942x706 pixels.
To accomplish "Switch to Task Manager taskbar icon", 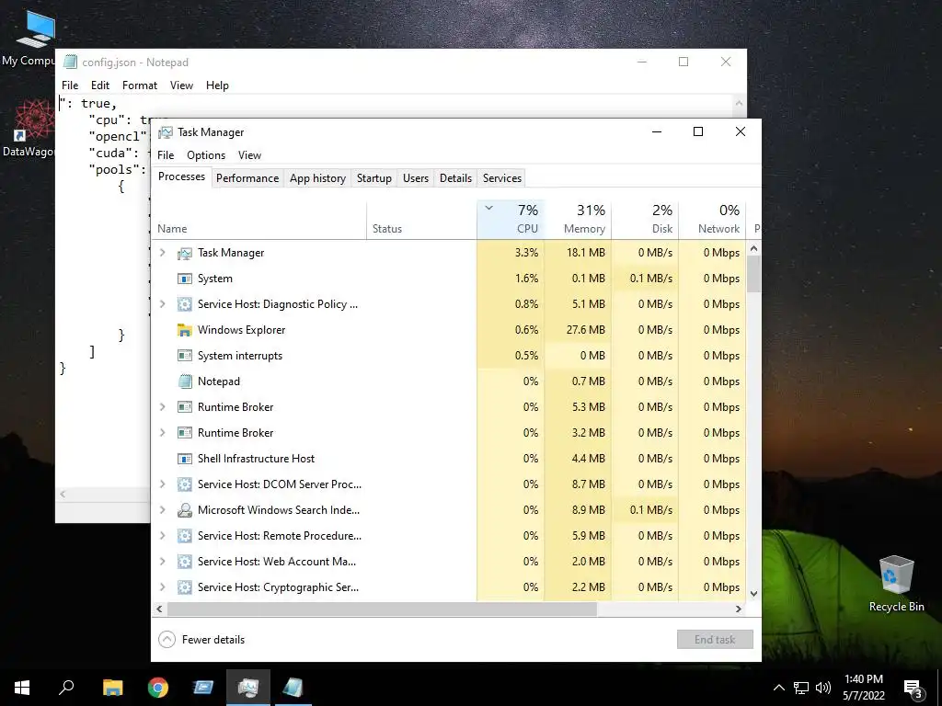I will (247, 688).
